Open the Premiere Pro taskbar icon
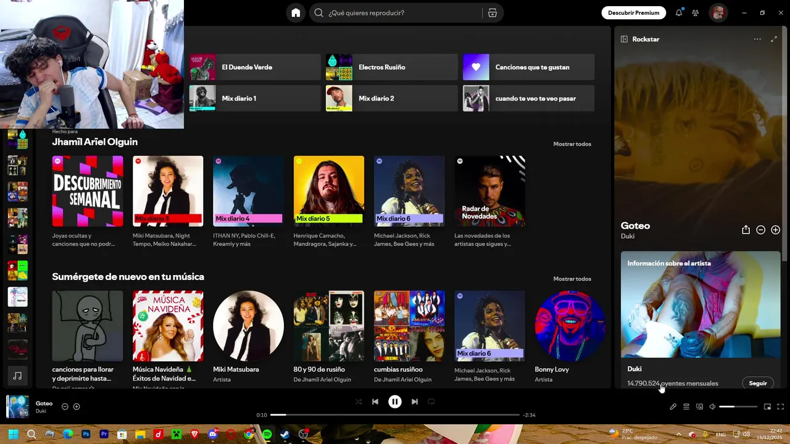The height and width of the screenshot is (444, 790). point(104,434)
